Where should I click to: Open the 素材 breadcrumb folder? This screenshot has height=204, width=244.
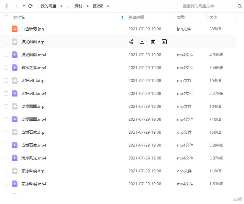(79, 6)
